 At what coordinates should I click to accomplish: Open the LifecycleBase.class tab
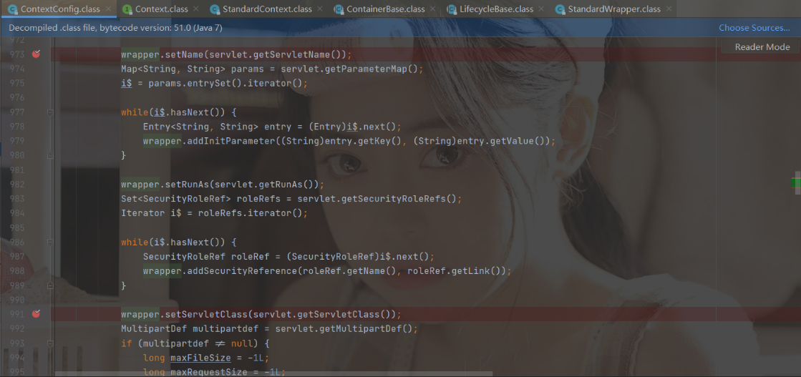coord(497,9)
